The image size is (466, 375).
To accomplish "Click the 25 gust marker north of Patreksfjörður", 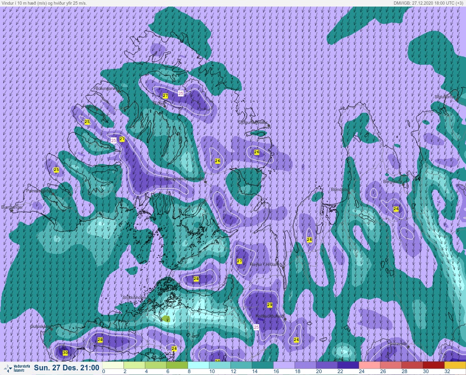I will [x=56, y=170].
